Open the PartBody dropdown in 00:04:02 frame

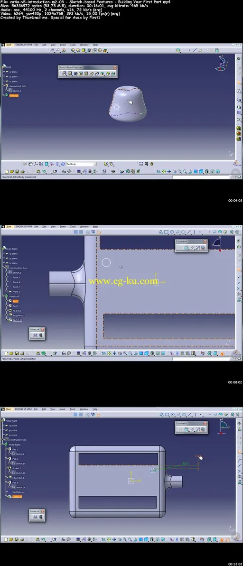point(95,164)
